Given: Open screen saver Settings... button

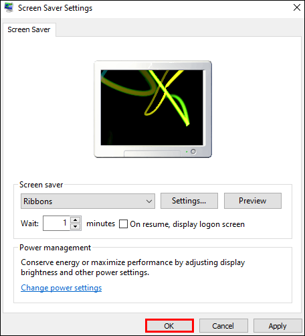Looking at the screenshot, I should (189, 201).
